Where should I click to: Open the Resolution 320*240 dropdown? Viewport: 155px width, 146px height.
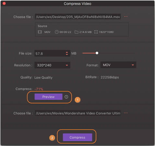tap(52, 65)
